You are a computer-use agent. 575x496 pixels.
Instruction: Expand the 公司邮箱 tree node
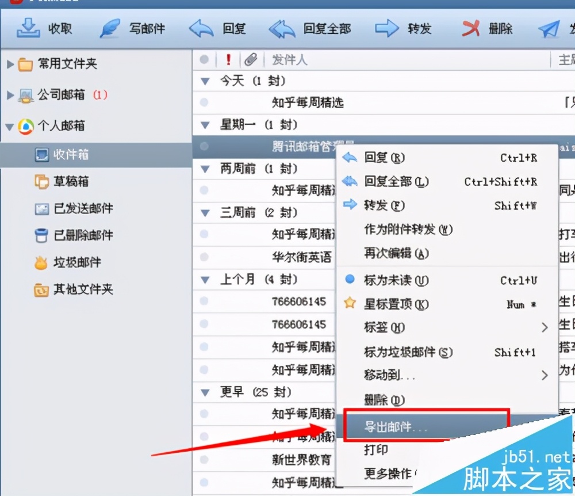tap(10, 96)
